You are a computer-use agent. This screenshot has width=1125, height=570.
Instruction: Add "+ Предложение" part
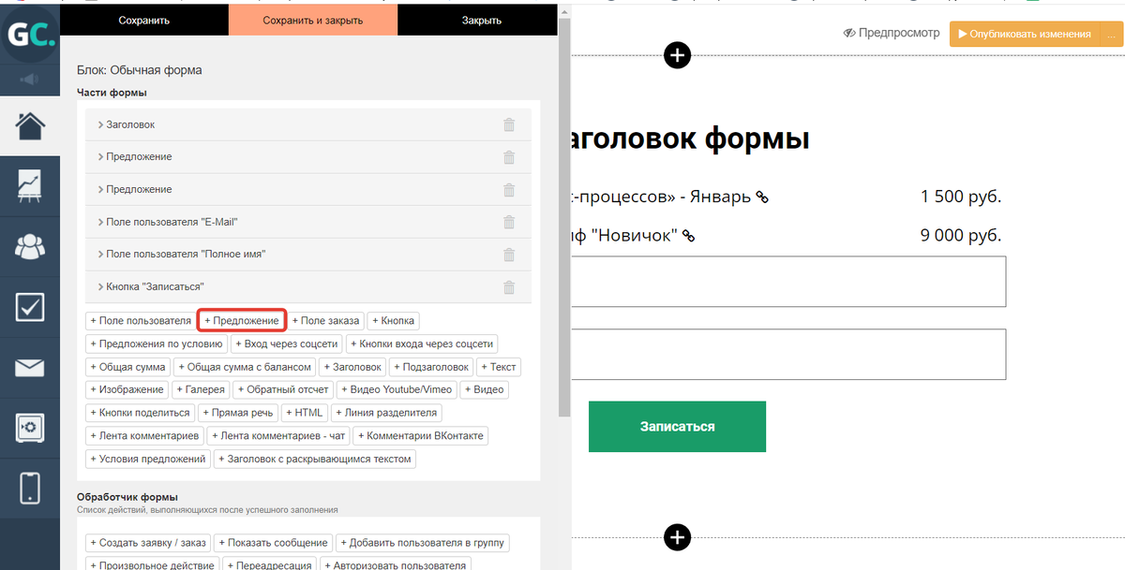pos(242,321)
